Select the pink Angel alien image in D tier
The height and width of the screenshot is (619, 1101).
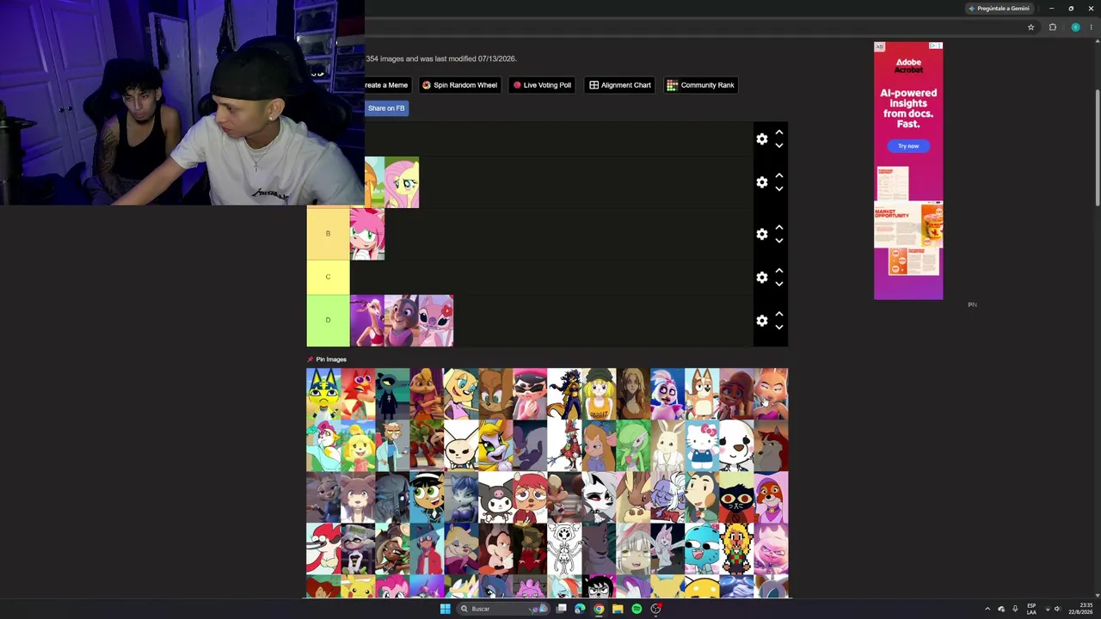click(x=436, y=320)
